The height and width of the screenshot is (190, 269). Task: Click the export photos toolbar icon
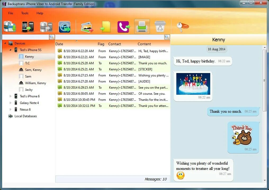pyautogui.click(x=87, y=26)
